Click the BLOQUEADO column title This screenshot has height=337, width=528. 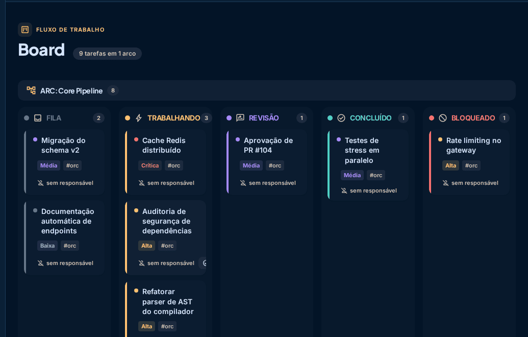473,118
